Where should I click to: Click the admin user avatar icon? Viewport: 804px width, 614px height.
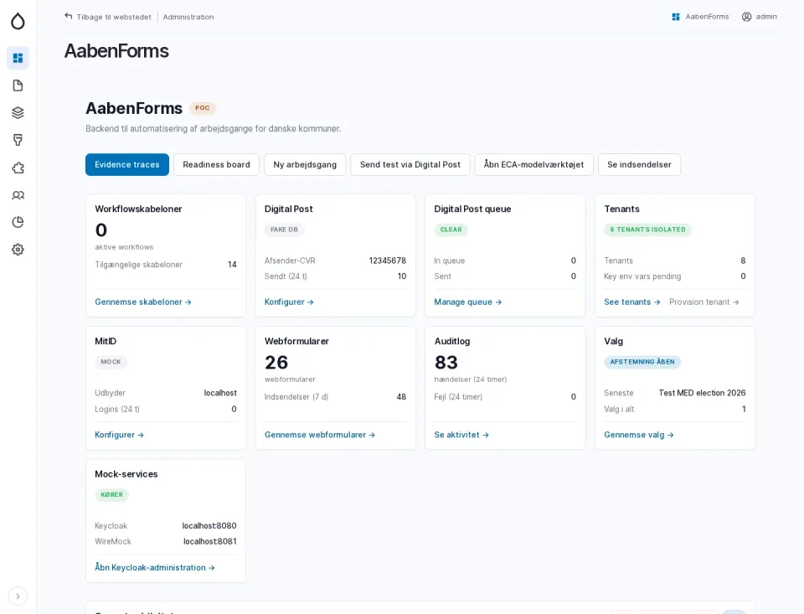746,17
